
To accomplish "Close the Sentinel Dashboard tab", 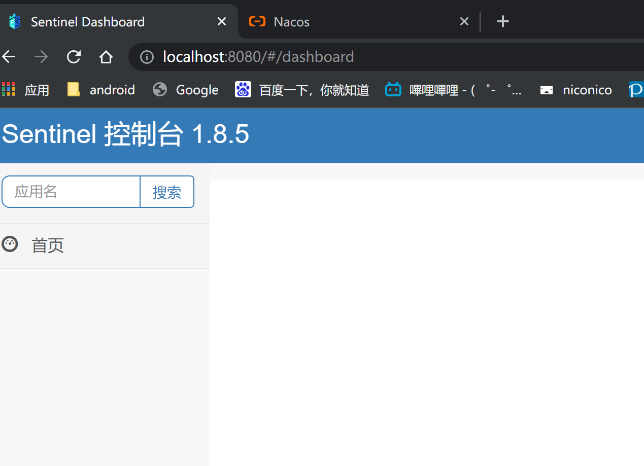I will pos(222,22).
